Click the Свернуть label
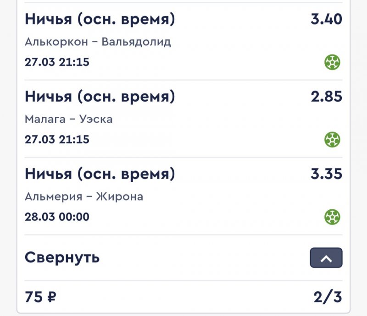This screenshot has height=316, width=367. pyautogui.click(x=62, y=257)
